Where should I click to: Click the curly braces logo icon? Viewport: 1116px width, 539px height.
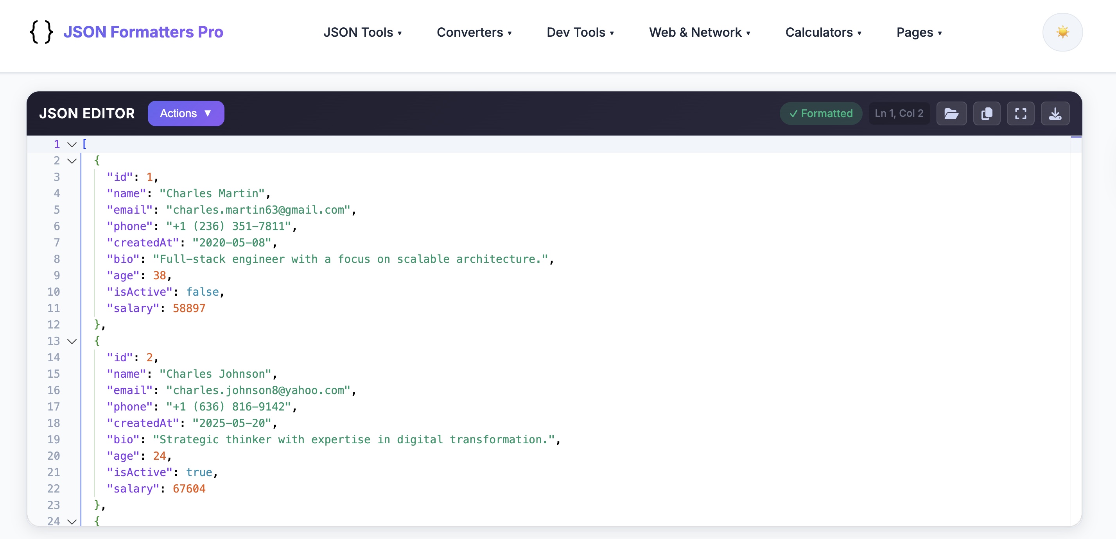[41, 32]
